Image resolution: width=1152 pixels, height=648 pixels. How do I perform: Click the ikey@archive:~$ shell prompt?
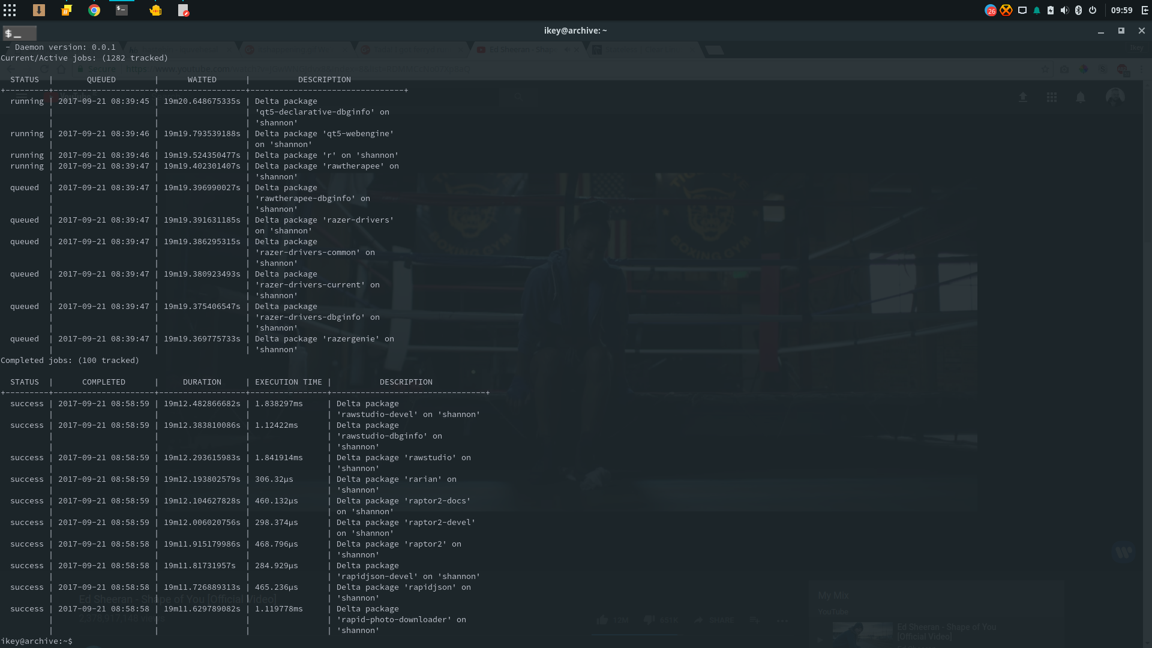point(37,641)
